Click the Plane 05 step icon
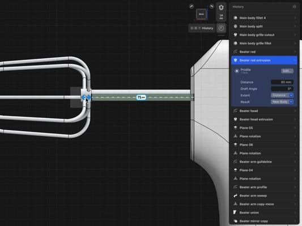Viewport: 302px width, 226px height. click(x=235, y=128)
